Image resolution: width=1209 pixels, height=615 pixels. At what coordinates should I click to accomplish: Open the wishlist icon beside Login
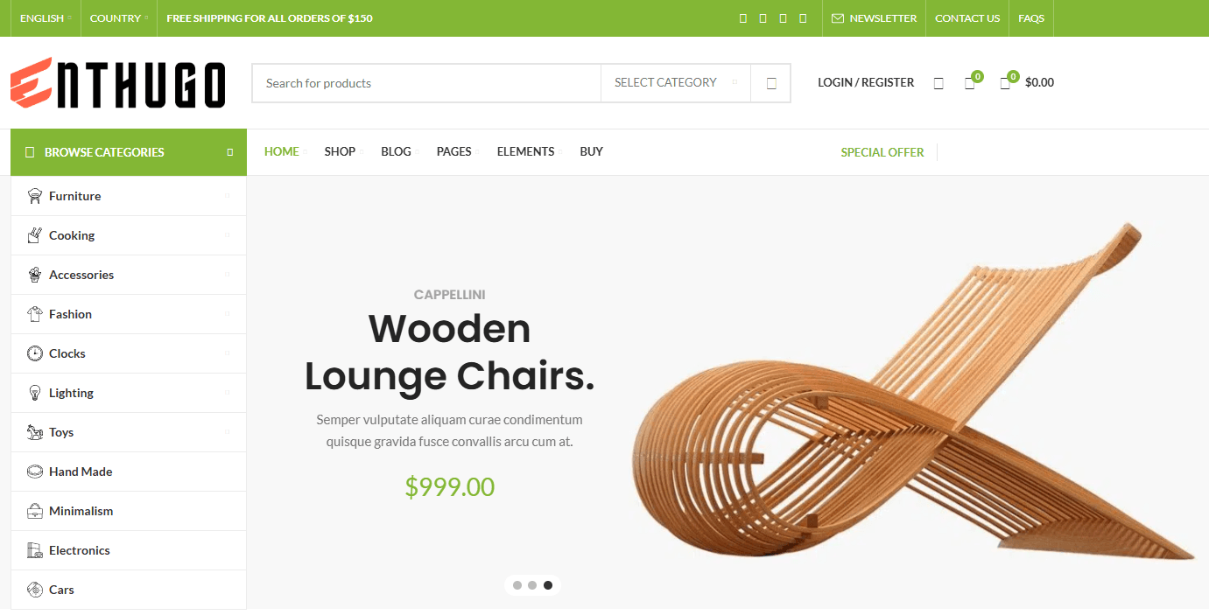point(938,83)
